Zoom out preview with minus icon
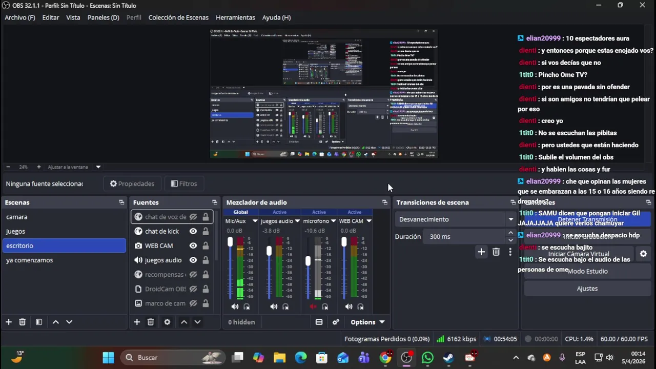The width and height of the screenshot is (656, 369). (8, 167)
